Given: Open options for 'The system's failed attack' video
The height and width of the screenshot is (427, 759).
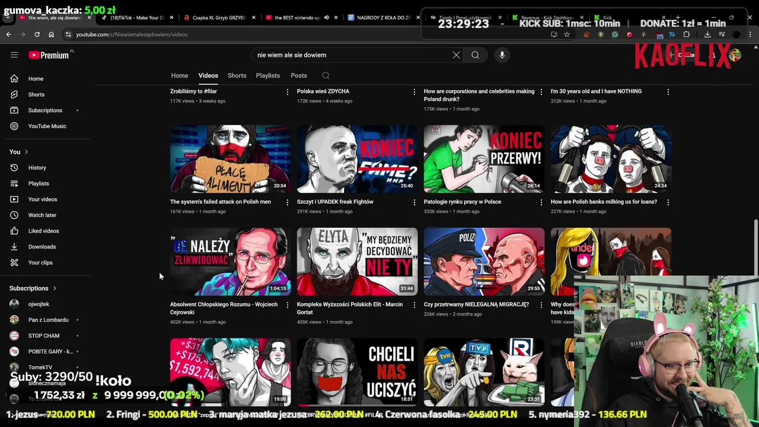Looking at the screenshot, I should pos(288,202).
